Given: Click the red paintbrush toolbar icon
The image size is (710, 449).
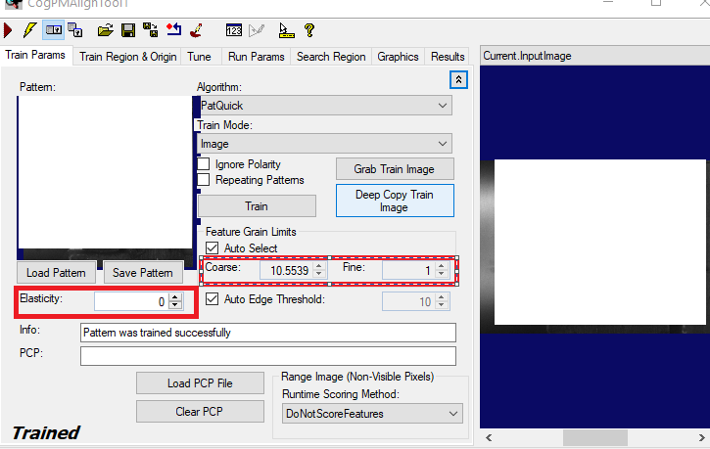Looking at the screenshot, I should [197, 30].
